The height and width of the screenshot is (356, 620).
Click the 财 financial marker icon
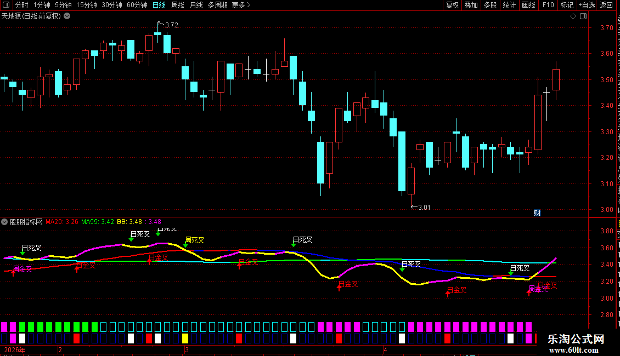pos(537,213)
